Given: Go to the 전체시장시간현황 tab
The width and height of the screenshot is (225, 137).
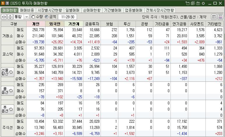Looking at the screenshot, I should tap(160, 10).
